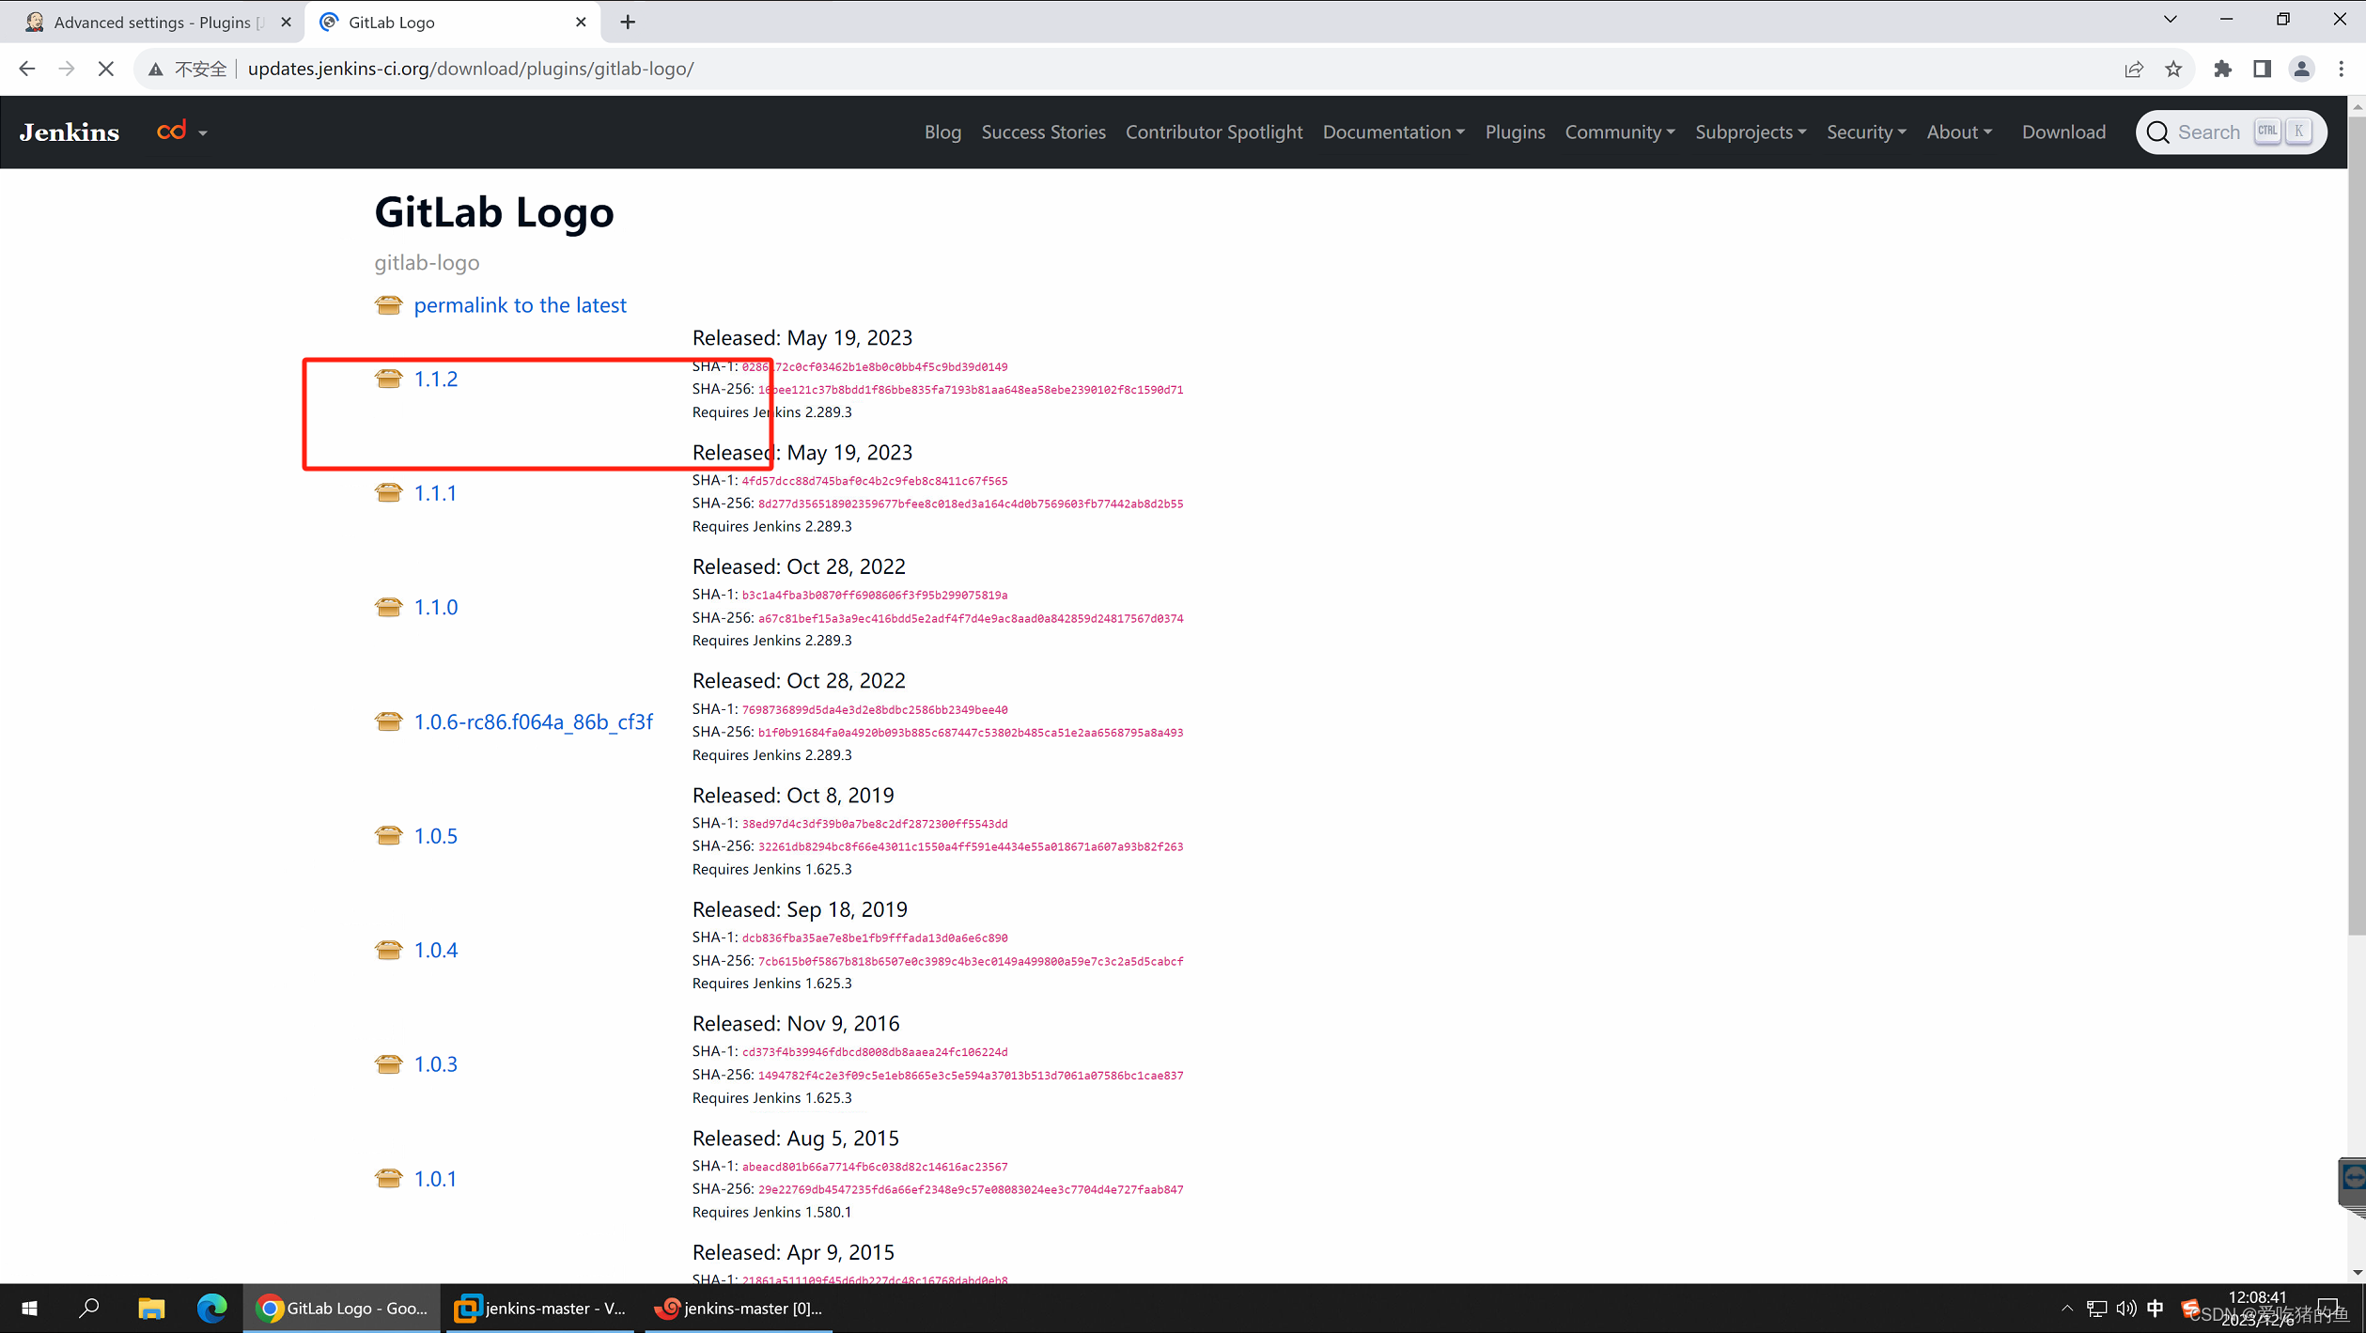The height and width of the screenshot is (1333, 2366).
Task: Close the Advanced settings tab
Action: 287,22
